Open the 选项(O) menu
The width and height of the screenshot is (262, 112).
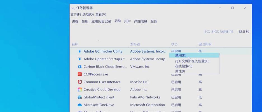pos(88,15)
